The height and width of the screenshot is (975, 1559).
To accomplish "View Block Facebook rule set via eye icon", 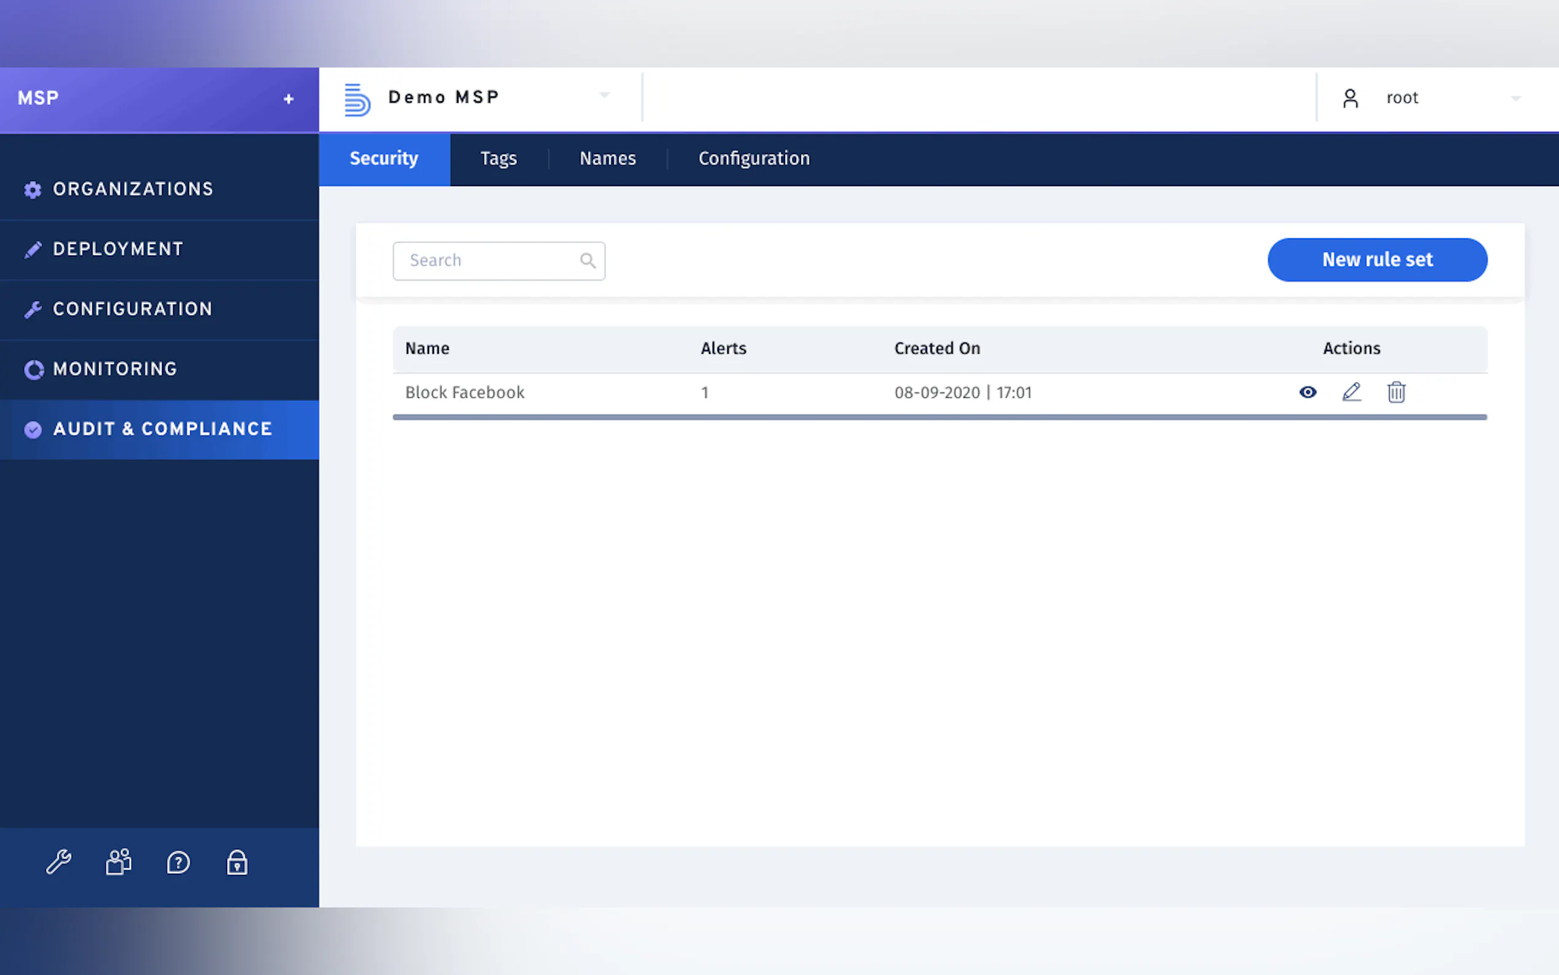I will coord(1307,392).
